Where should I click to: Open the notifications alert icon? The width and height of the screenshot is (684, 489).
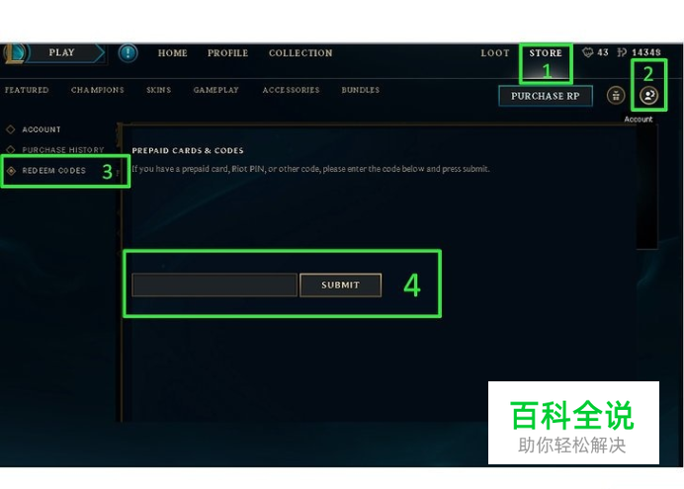pos(128,53)
